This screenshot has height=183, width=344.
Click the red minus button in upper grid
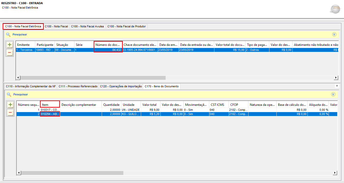pos(10,53)
